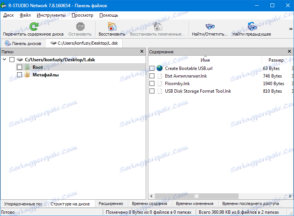Click status text Всего 360.98 KB из 8 файлов
The image size is (294, 216).
pyautogui.click(x=239, y=212)
